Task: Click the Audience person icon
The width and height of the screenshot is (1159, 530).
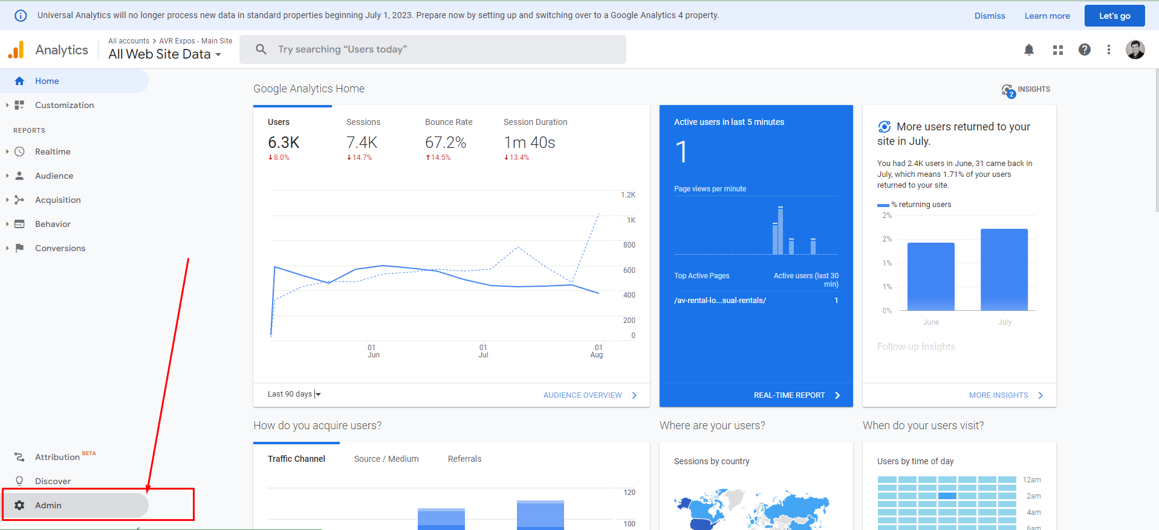Action: (x=19, y=176)
